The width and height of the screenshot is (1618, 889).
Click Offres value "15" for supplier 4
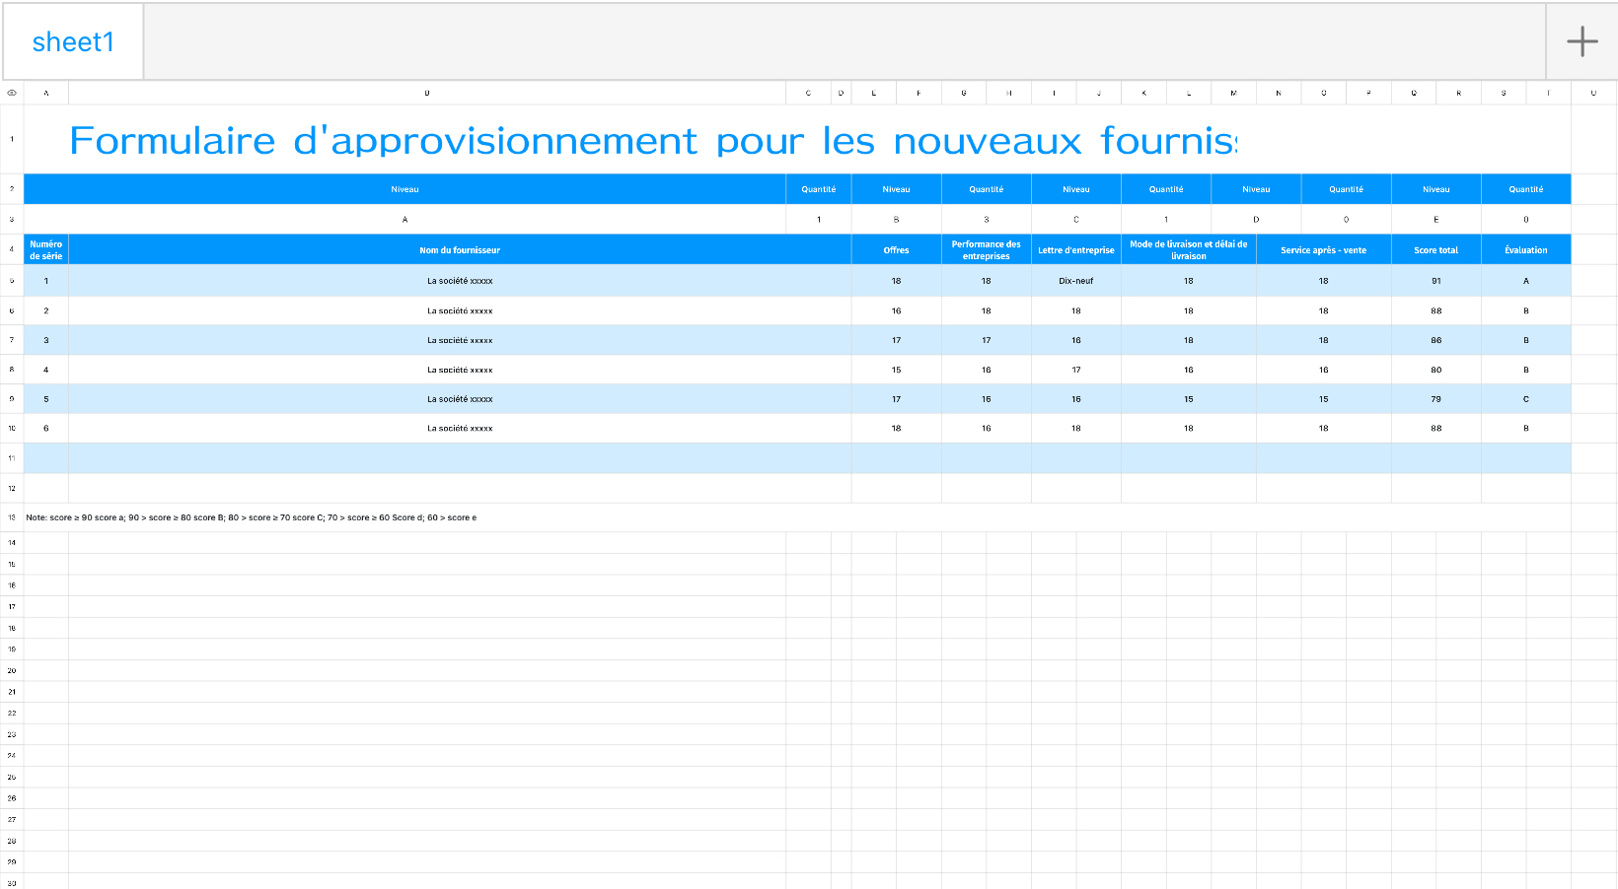coord(896,370)
